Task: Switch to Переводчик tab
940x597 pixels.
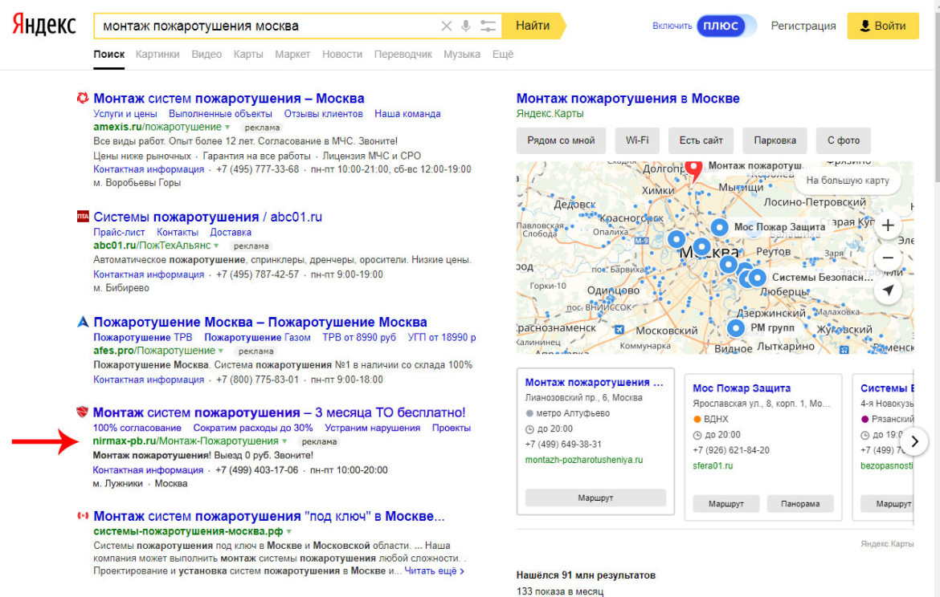Action: point(403,54)
